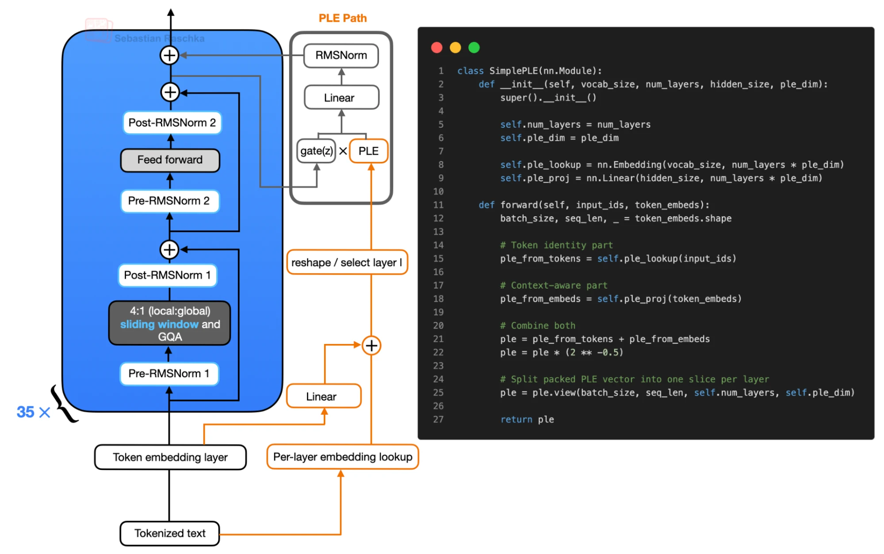Select the Pre-RMSNorm 1 block

pyautogui.click(x=169, y=374)
